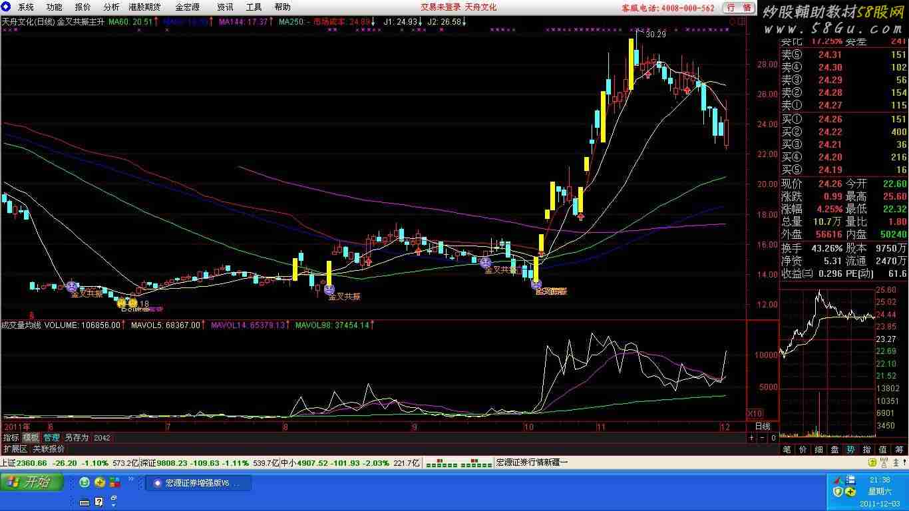The width and height of the screenshot is (909, 511).
Task: Click the plus zoom button below the chart
Action: click(x=751, y=438)
